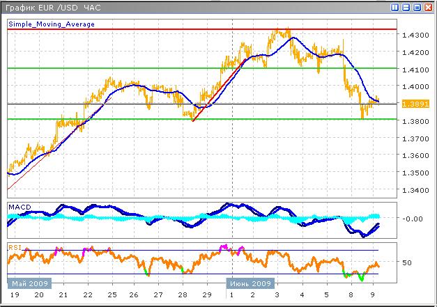The width and height of the screenshot is (437, 307).
Task: Click the RSI indicator panel label
Action: pyautogui.click(x=14, y=247)
